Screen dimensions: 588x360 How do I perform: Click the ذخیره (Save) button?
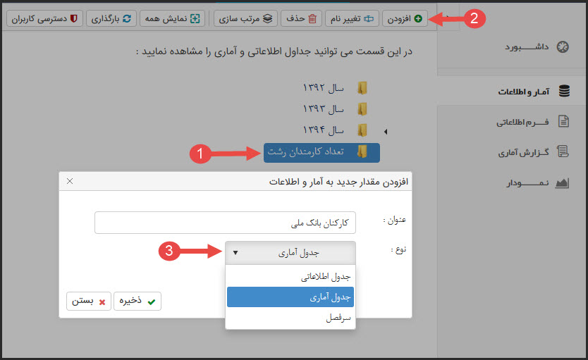(137, 301)
